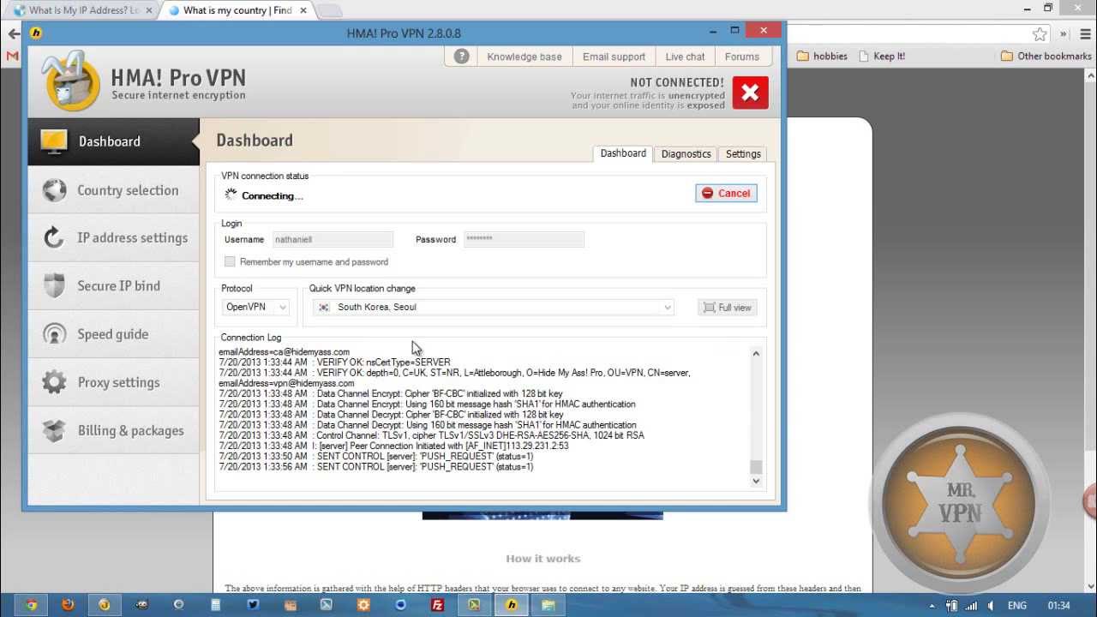The height and width of the screenshot is (617, 1097).
Task: Click the Secure IP bind shield icon
Action: coord(54,286)
